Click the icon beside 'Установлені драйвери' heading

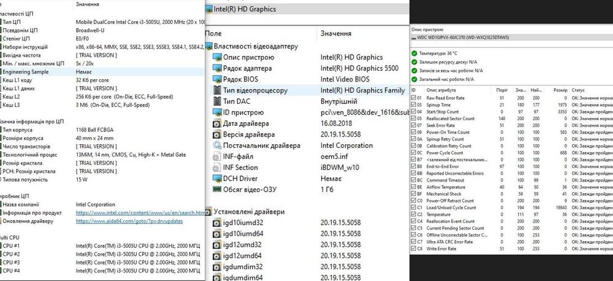coord(208,212)
